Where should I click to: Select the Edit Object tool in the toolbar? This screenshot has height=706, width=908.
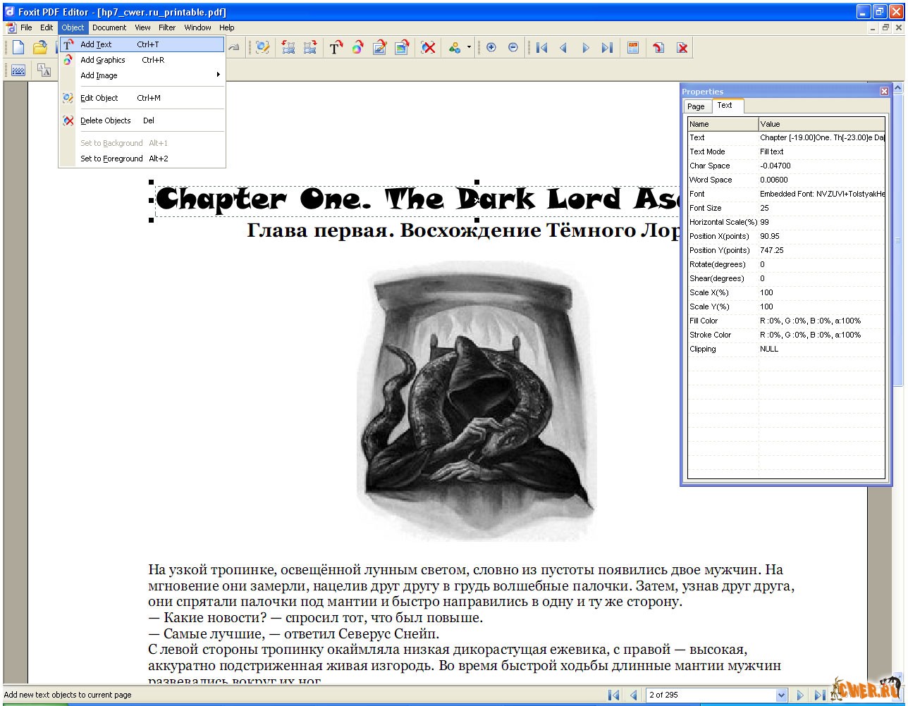pos(263,47)
